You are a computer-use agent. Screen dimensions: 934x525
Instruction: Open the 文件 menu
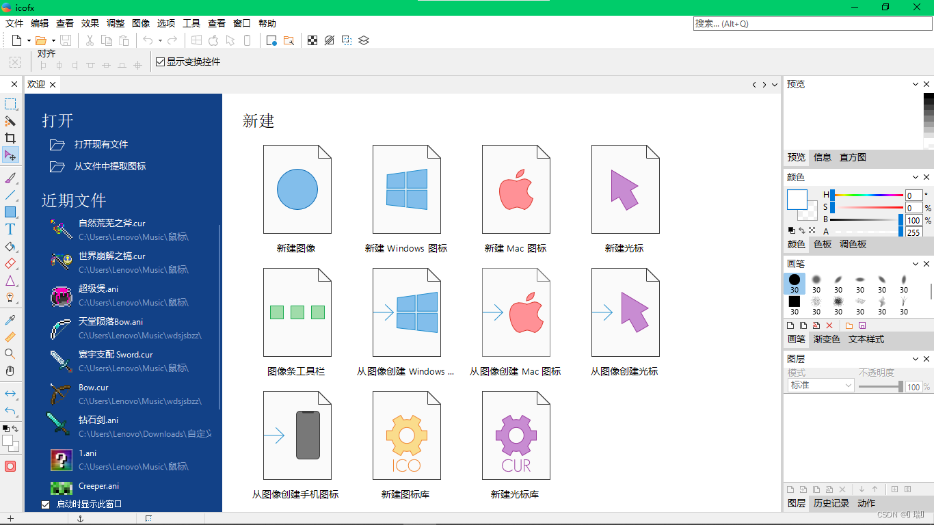coord(14,23)
